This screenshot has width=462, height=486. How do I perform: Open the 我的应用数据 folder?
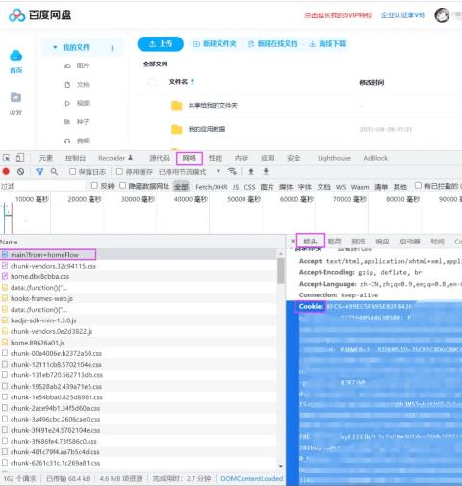pos(207,129)
